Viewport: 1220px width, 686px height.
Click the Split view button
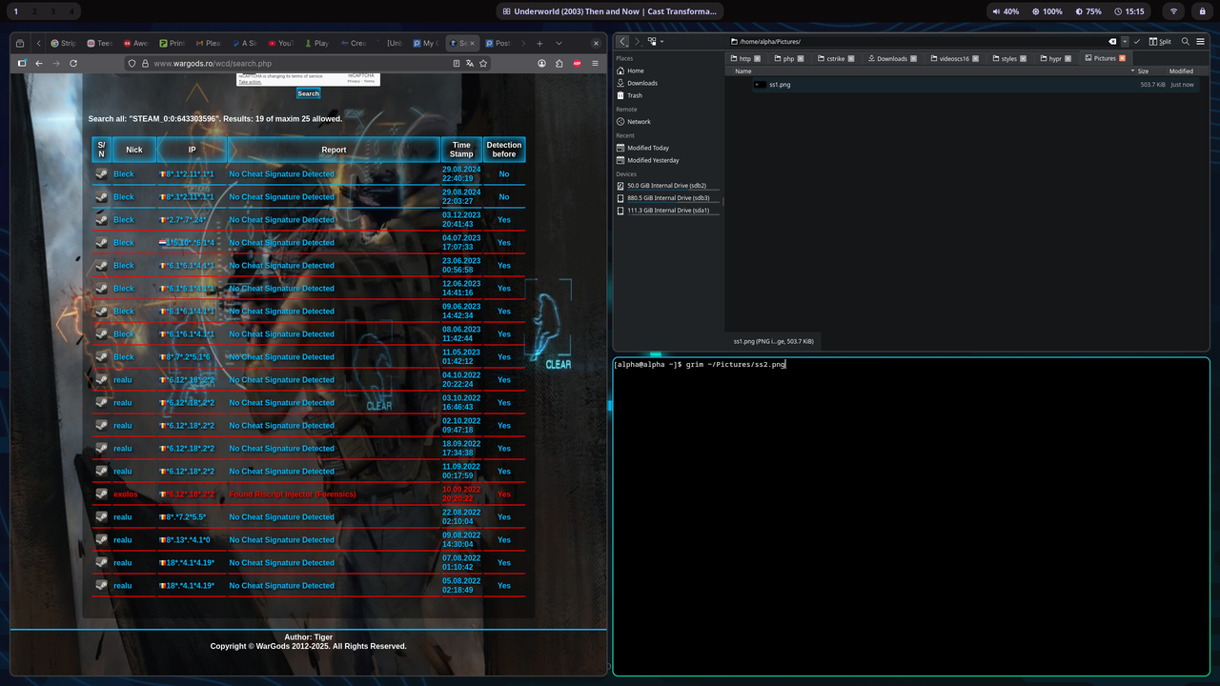[1160, 41]
